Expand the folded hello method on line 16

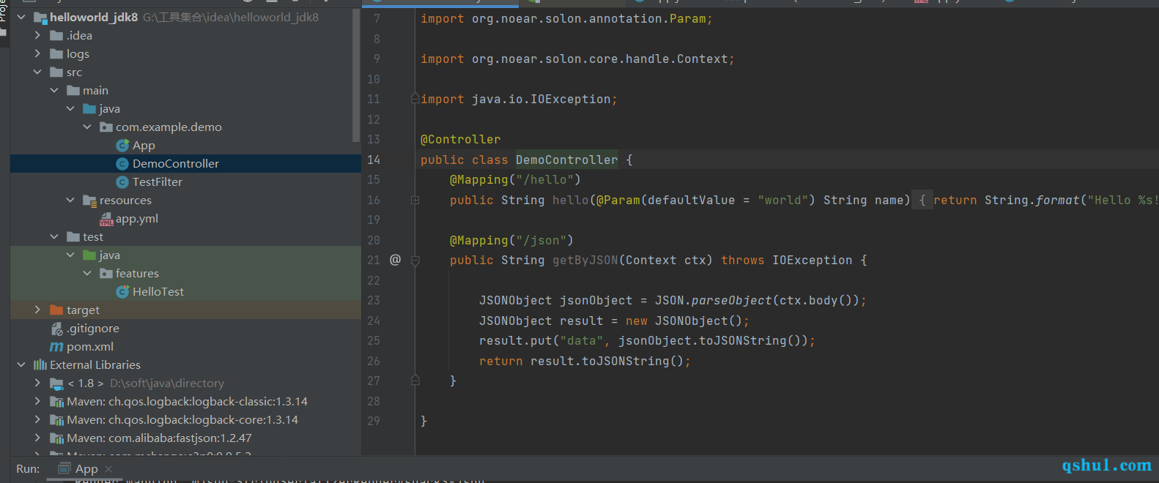[415, 200]
